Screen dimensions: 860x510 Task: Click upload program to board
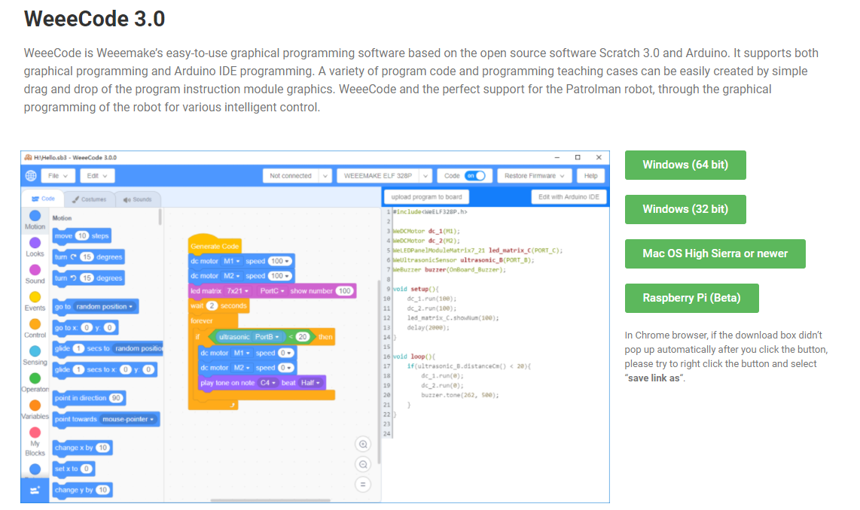(x=426, y=196)
